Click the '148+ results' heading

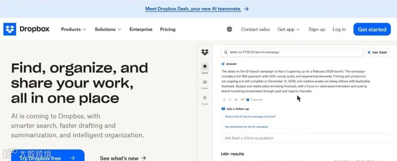point(232,154)
